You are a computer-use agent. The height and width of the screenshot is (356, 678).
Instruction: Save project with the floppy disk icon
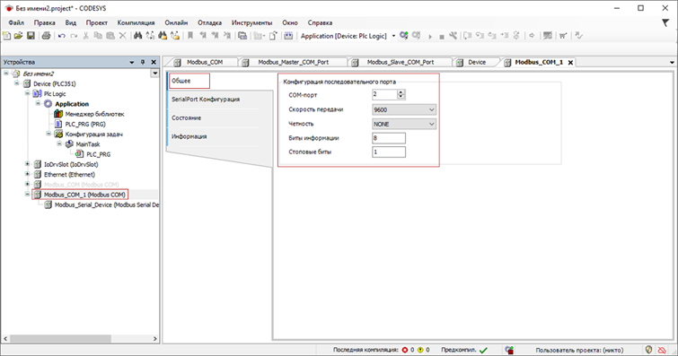(x=31, y=36)
